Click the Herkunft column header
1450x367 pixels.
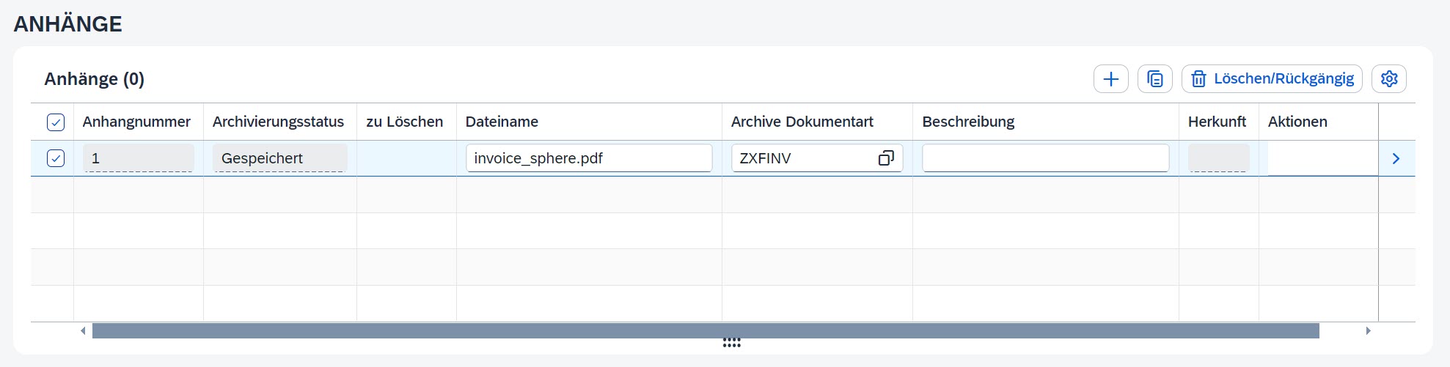[x=1216, y=122]
